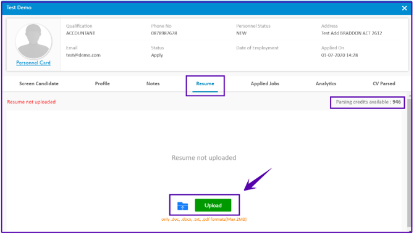Click the Test Demo dialog title
Screen dimensions: 414x235
19,7
